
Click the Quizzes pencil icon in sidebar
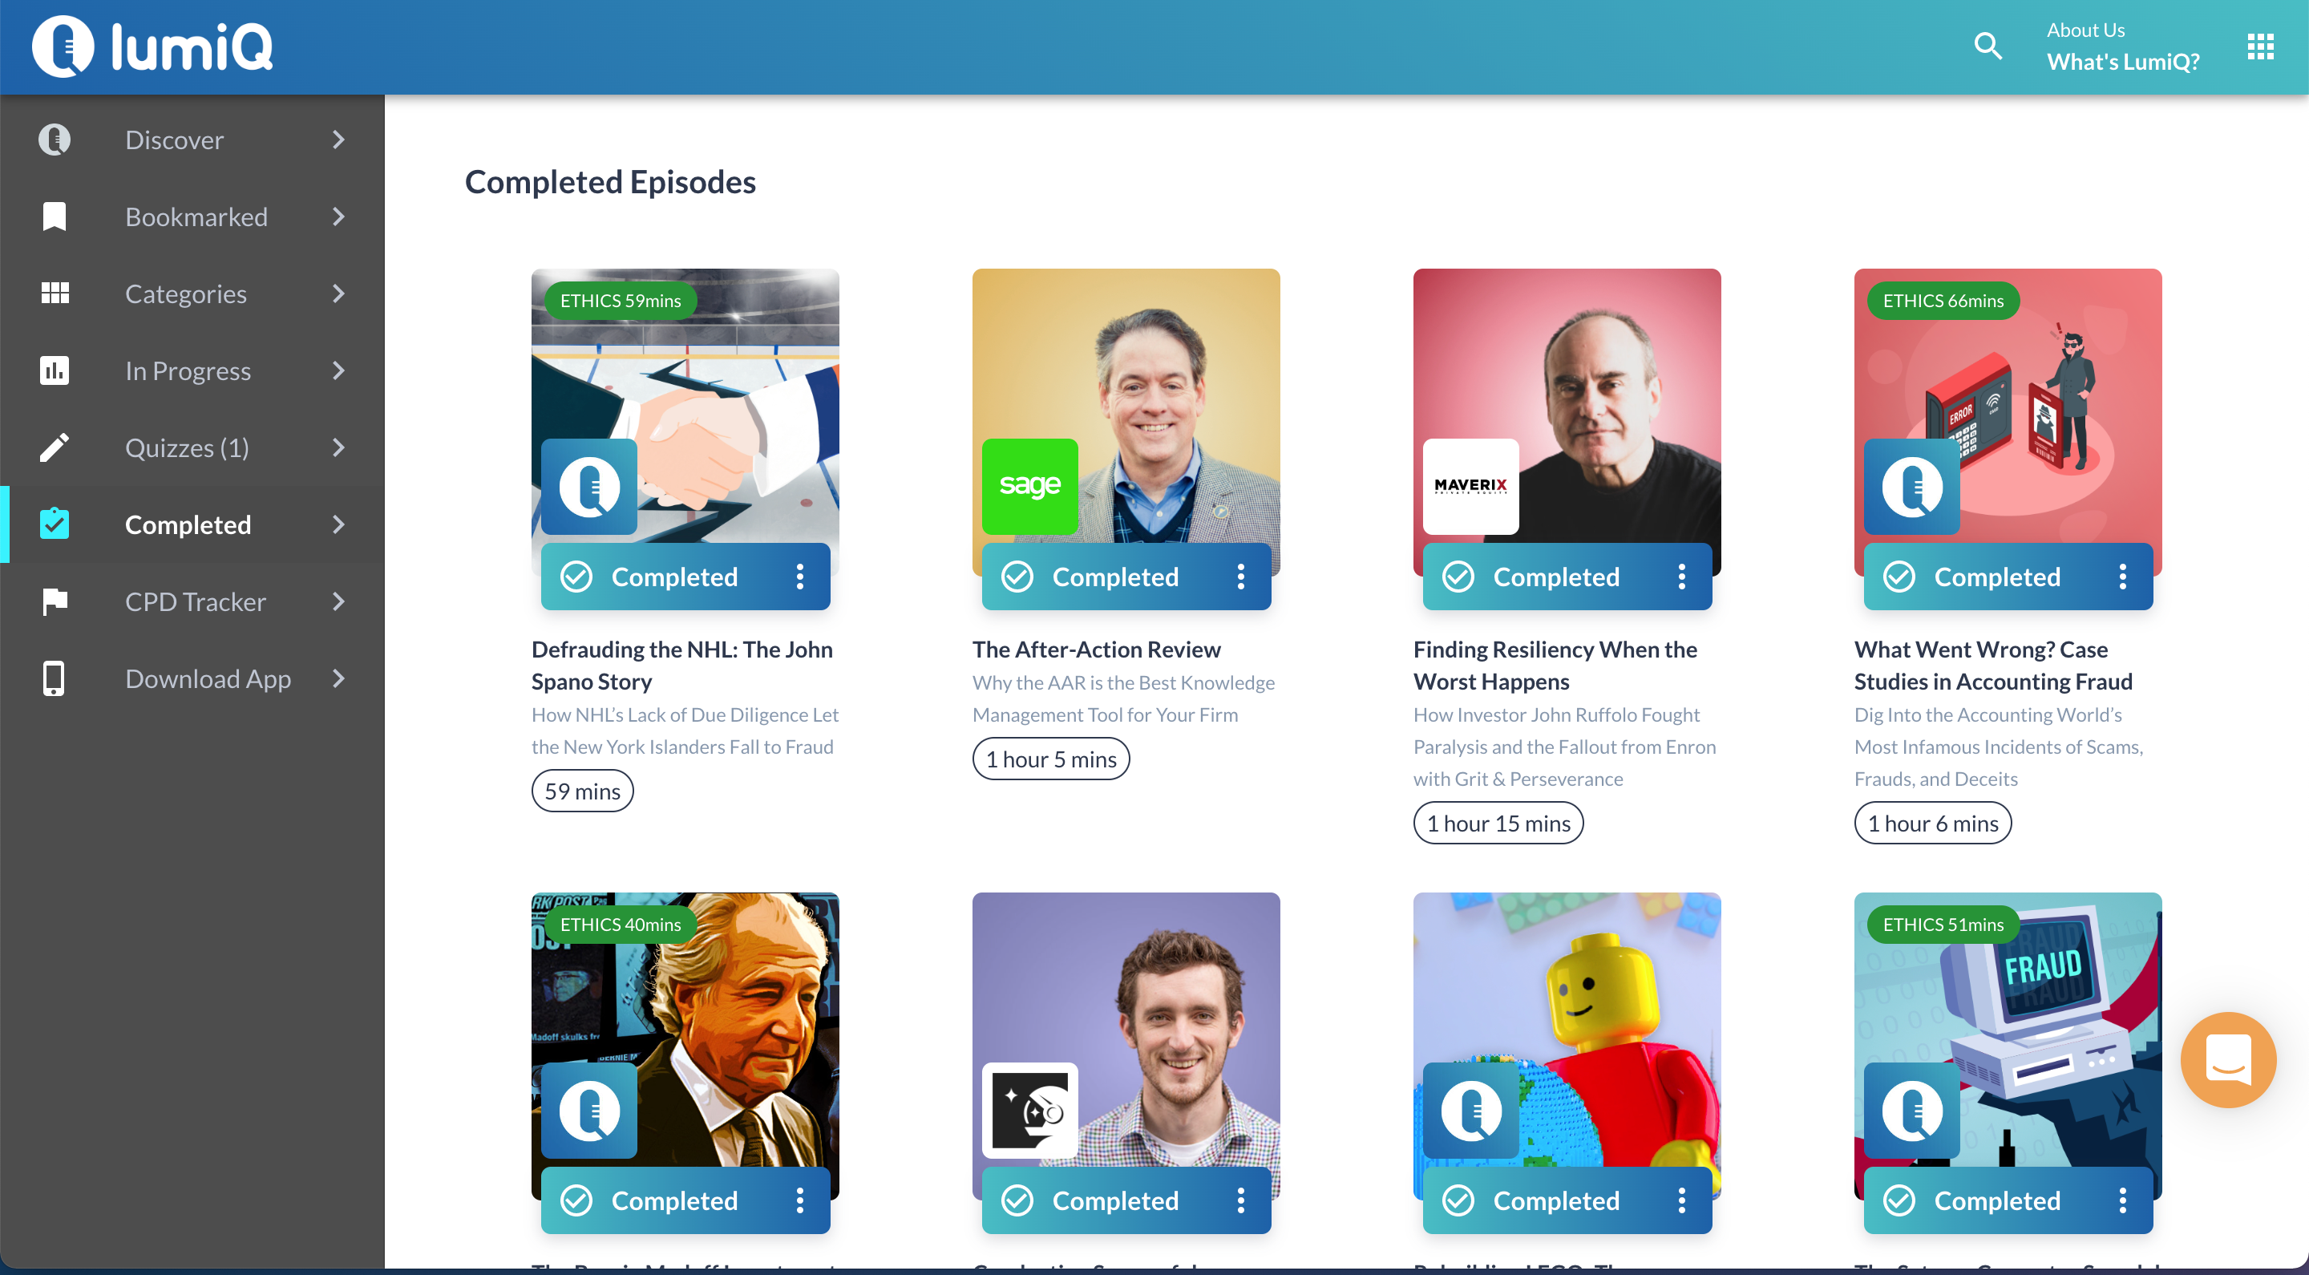pos(55,447)
